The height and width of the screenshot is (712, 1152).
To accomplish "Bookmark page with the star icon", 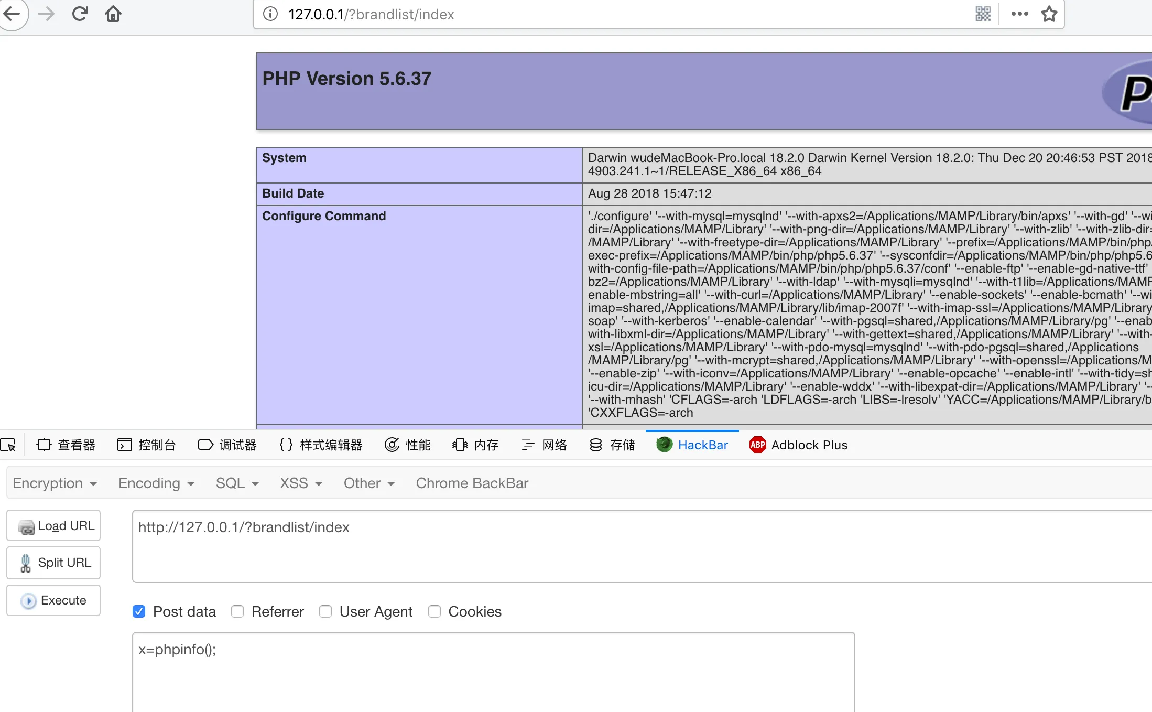I will (x=1049, y=14).
